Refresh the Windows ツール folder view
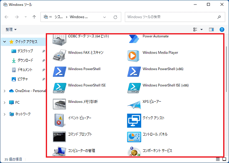 tap(115, 17)
